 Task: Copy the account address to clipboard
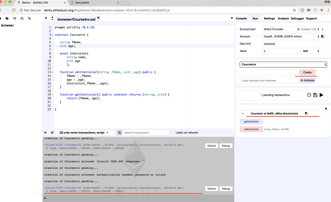pos(323,36)
